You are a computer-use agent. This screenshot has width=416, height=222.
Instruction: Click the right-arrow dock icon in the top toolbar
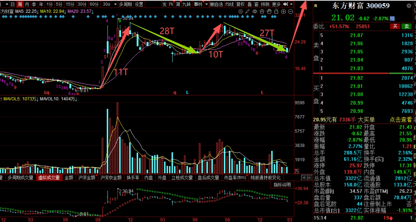[x=285, y=4]
